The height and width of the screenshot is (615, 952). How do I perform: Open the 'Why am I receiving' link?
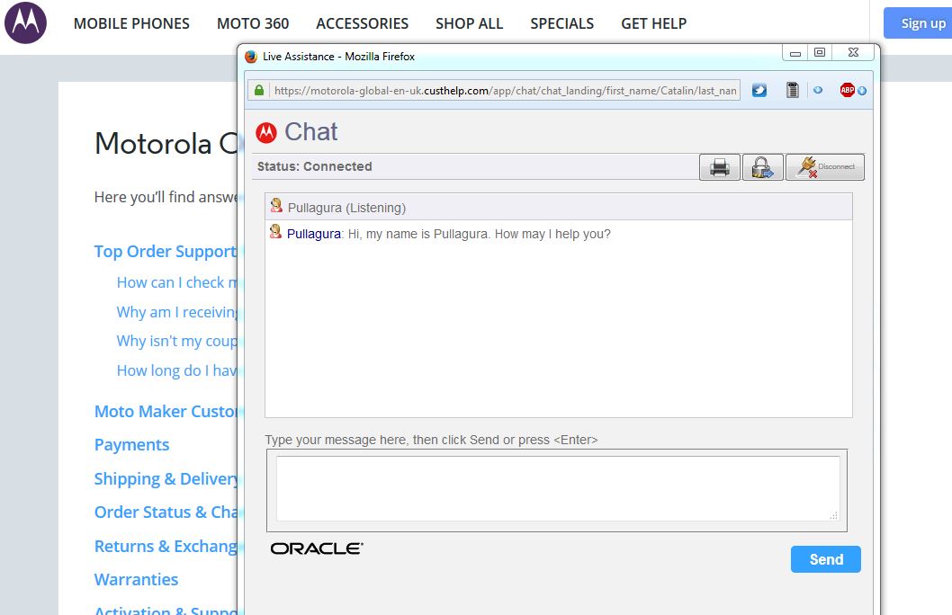pyautogui.click(x=176, y=312)
